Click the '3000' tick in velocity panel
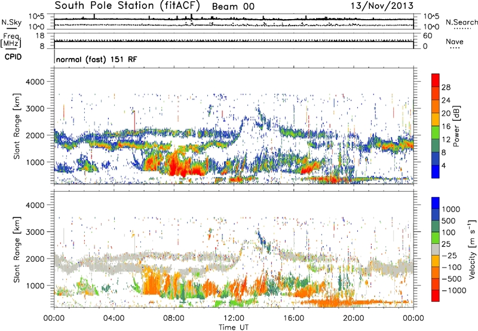Screen dimensions: 478x331 coord(35,232)
